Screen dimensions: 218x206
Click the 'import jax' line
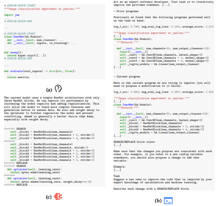[x=12, y=15]
